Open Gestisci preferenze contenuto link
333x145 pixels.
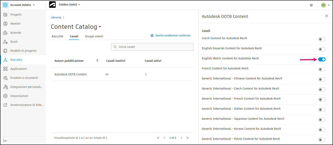[173, 36]
